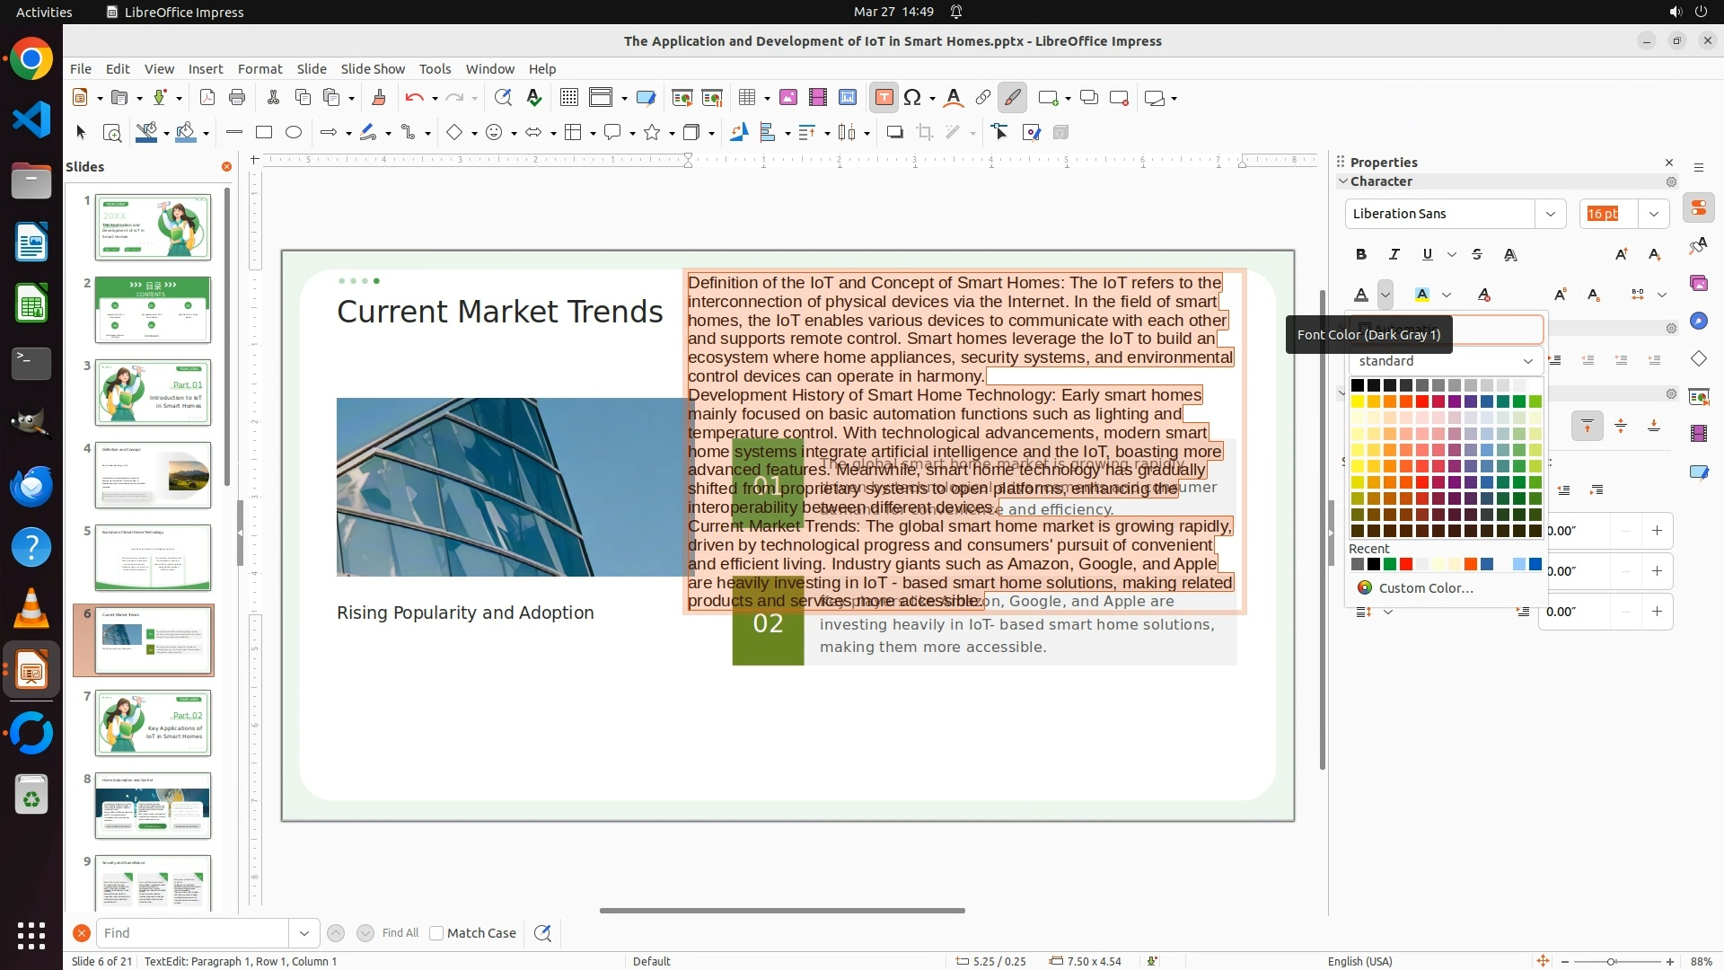The width and height of the screenshot is (1724, 970).
Task: Open the font size dropdown arrow
Action: [1653, 214]
